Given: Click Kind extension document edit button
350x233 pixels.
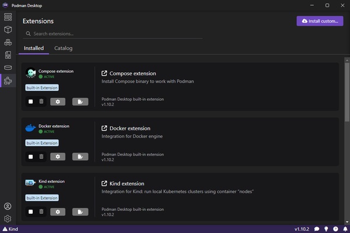Looking at the screenshot, I should [x=80, y=212].
